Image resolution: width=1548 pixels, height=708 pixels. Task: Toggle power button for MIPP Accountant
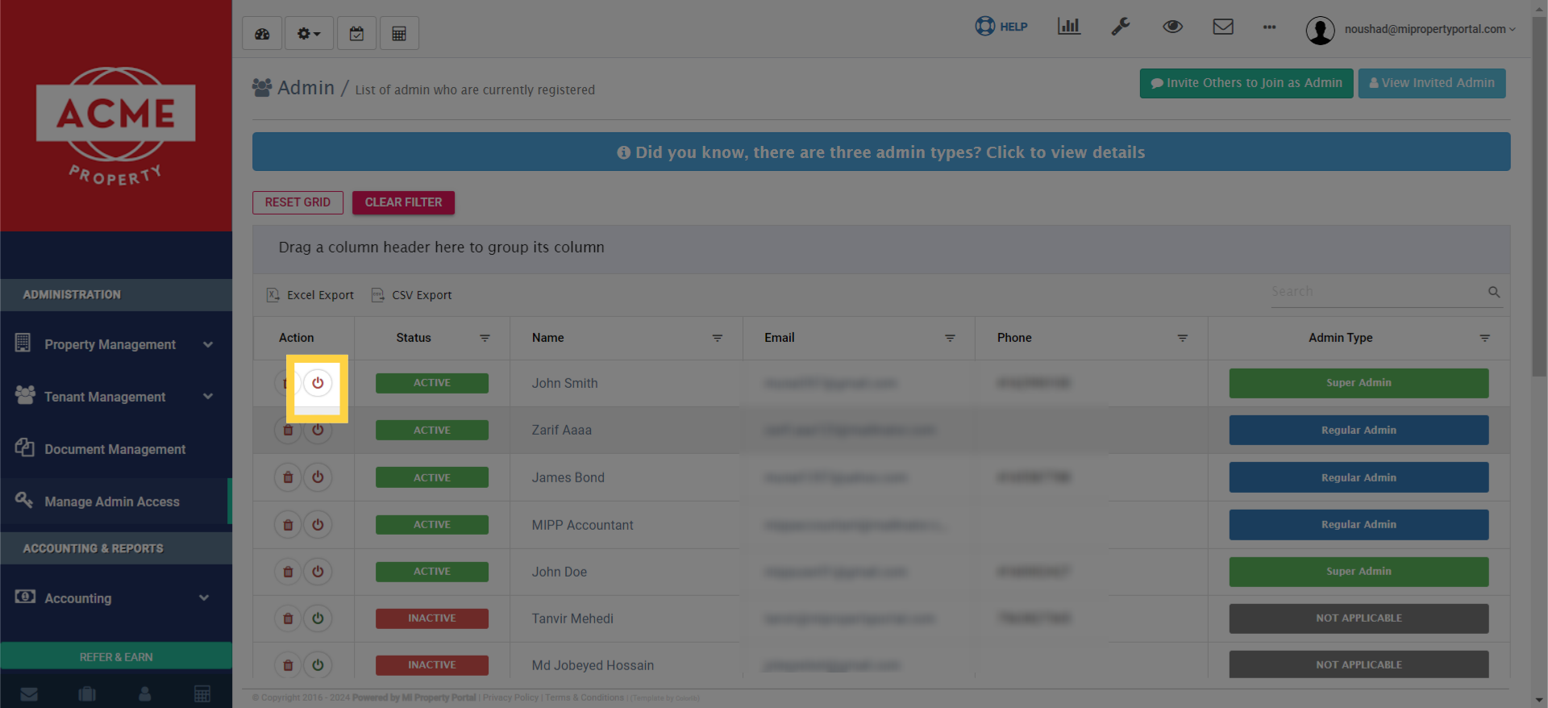click(x=318, y=525)
